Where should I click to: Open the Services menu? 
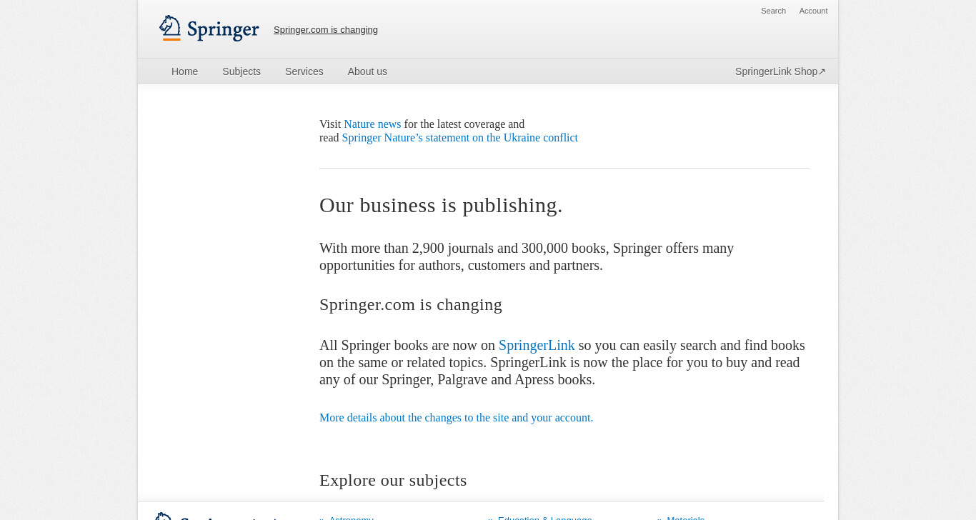(304, 71)
